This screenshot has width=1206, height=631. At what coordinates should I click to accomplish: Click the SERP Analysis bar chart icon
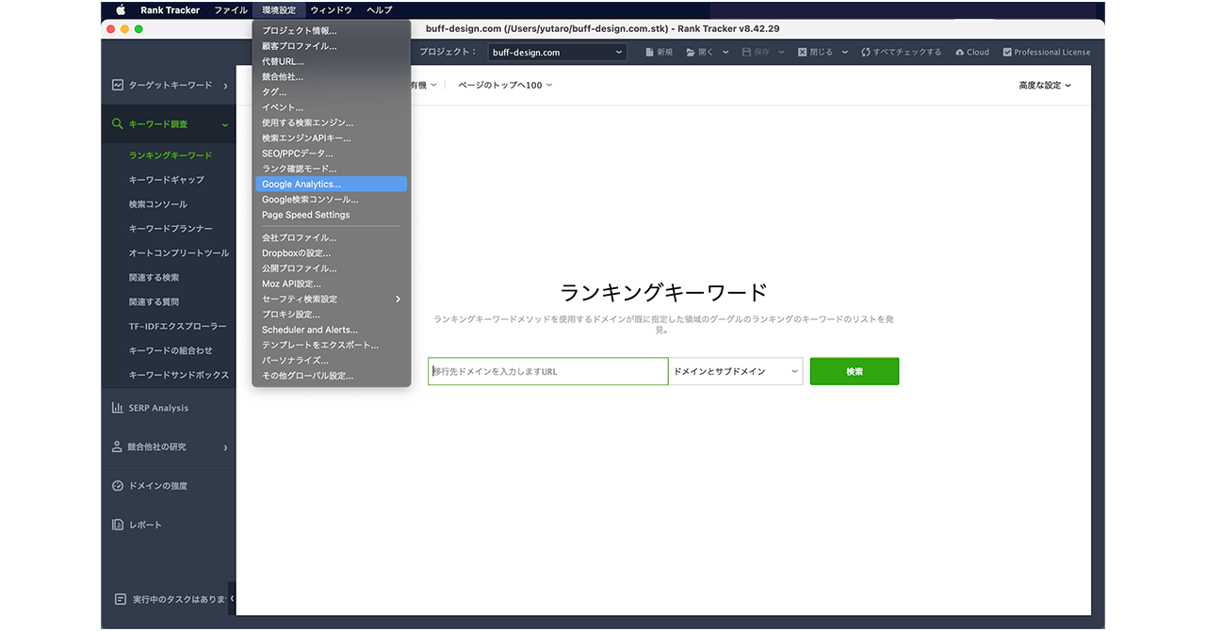[x=118, y=408]
